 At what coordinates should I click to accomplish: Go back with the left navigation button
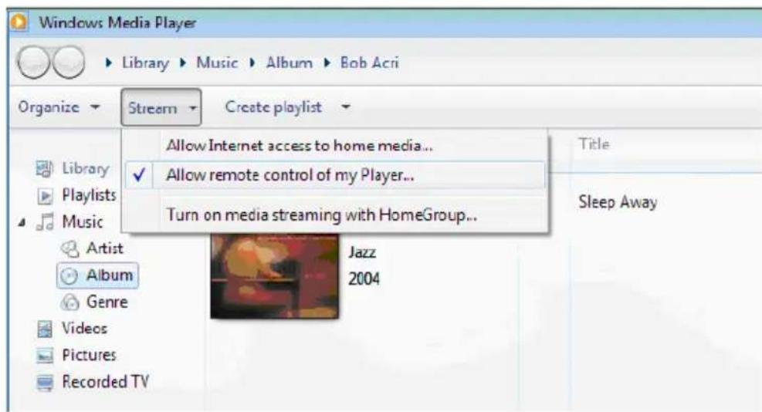point(33,62)
